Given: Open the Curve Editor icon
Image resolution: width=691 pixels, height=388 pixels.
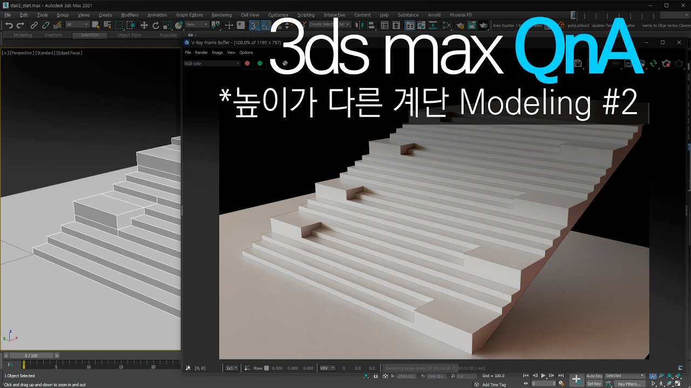Looking at the screenshot, I should point(421,25).
